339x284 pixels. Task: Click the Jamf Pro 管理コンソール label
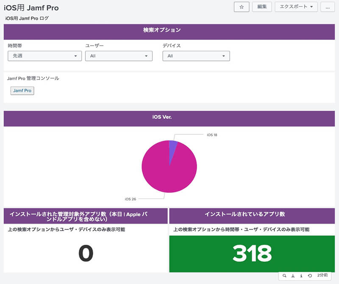[33, 78]
